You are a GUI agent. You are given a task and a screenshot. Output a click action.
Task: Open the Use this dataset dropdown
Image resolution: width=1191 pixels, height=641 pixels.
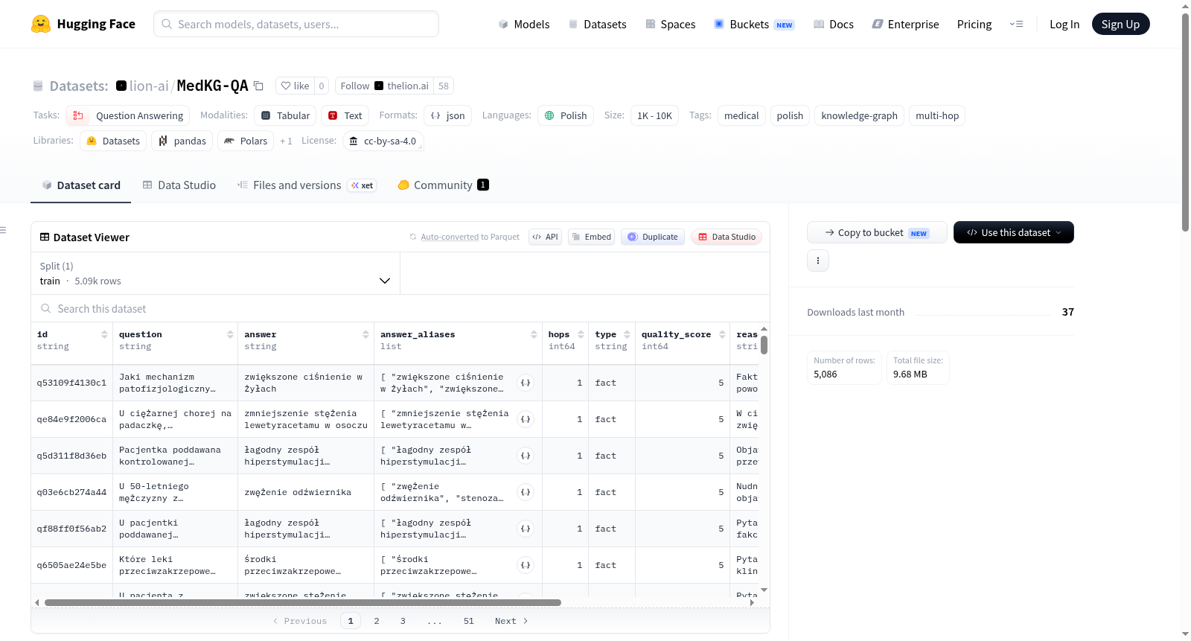(1013, 232)
